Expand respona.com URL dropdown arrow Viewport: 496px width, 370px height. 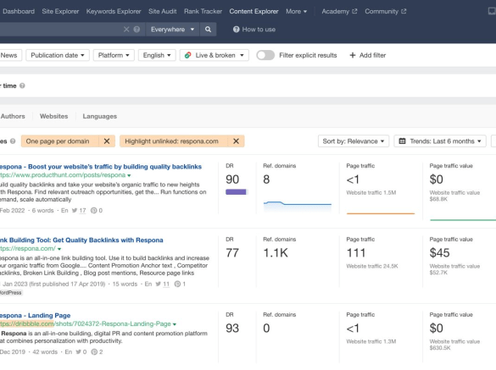click(59, 249)
